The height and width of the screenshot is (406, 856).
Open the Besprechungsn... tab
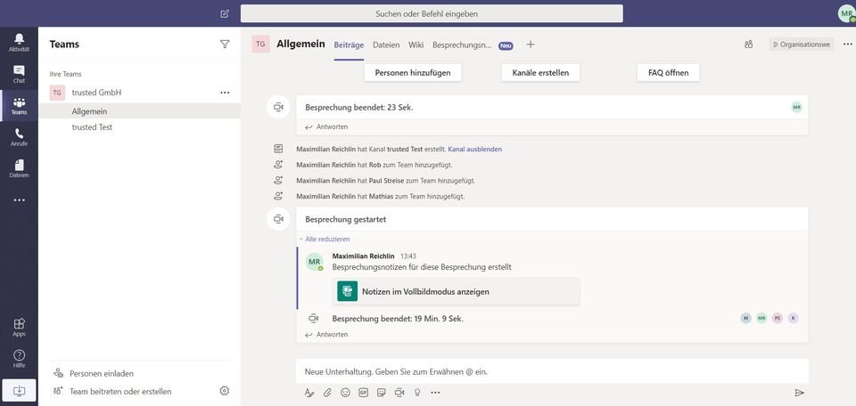click(462, 45)
